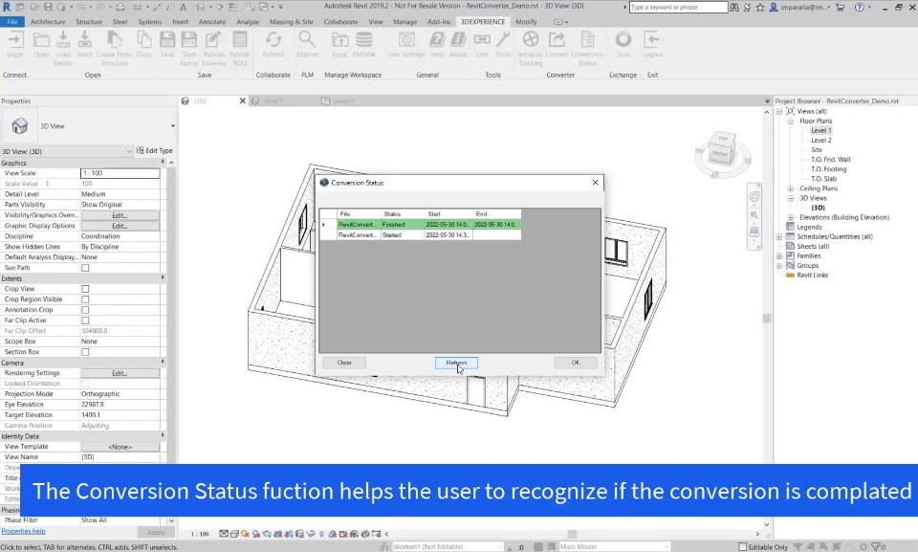This screenshot has width=918, height=552.
Task: Click Edit Type in Properties panel
Action: tap(155, 150)
